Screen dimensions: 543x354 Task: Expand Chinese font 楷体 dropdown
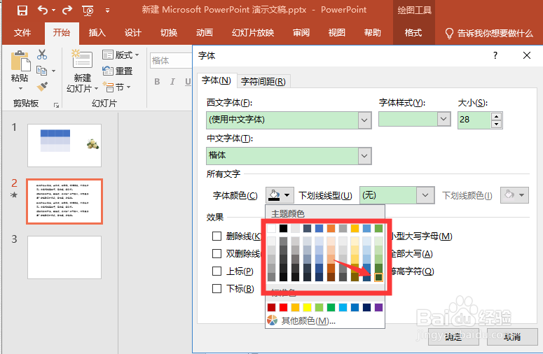(364, 156)
